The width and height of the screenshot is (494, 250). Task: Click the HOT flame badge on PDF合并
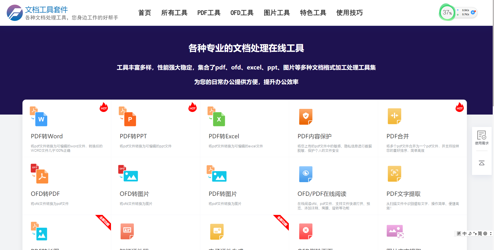click(x=460, y=107)
